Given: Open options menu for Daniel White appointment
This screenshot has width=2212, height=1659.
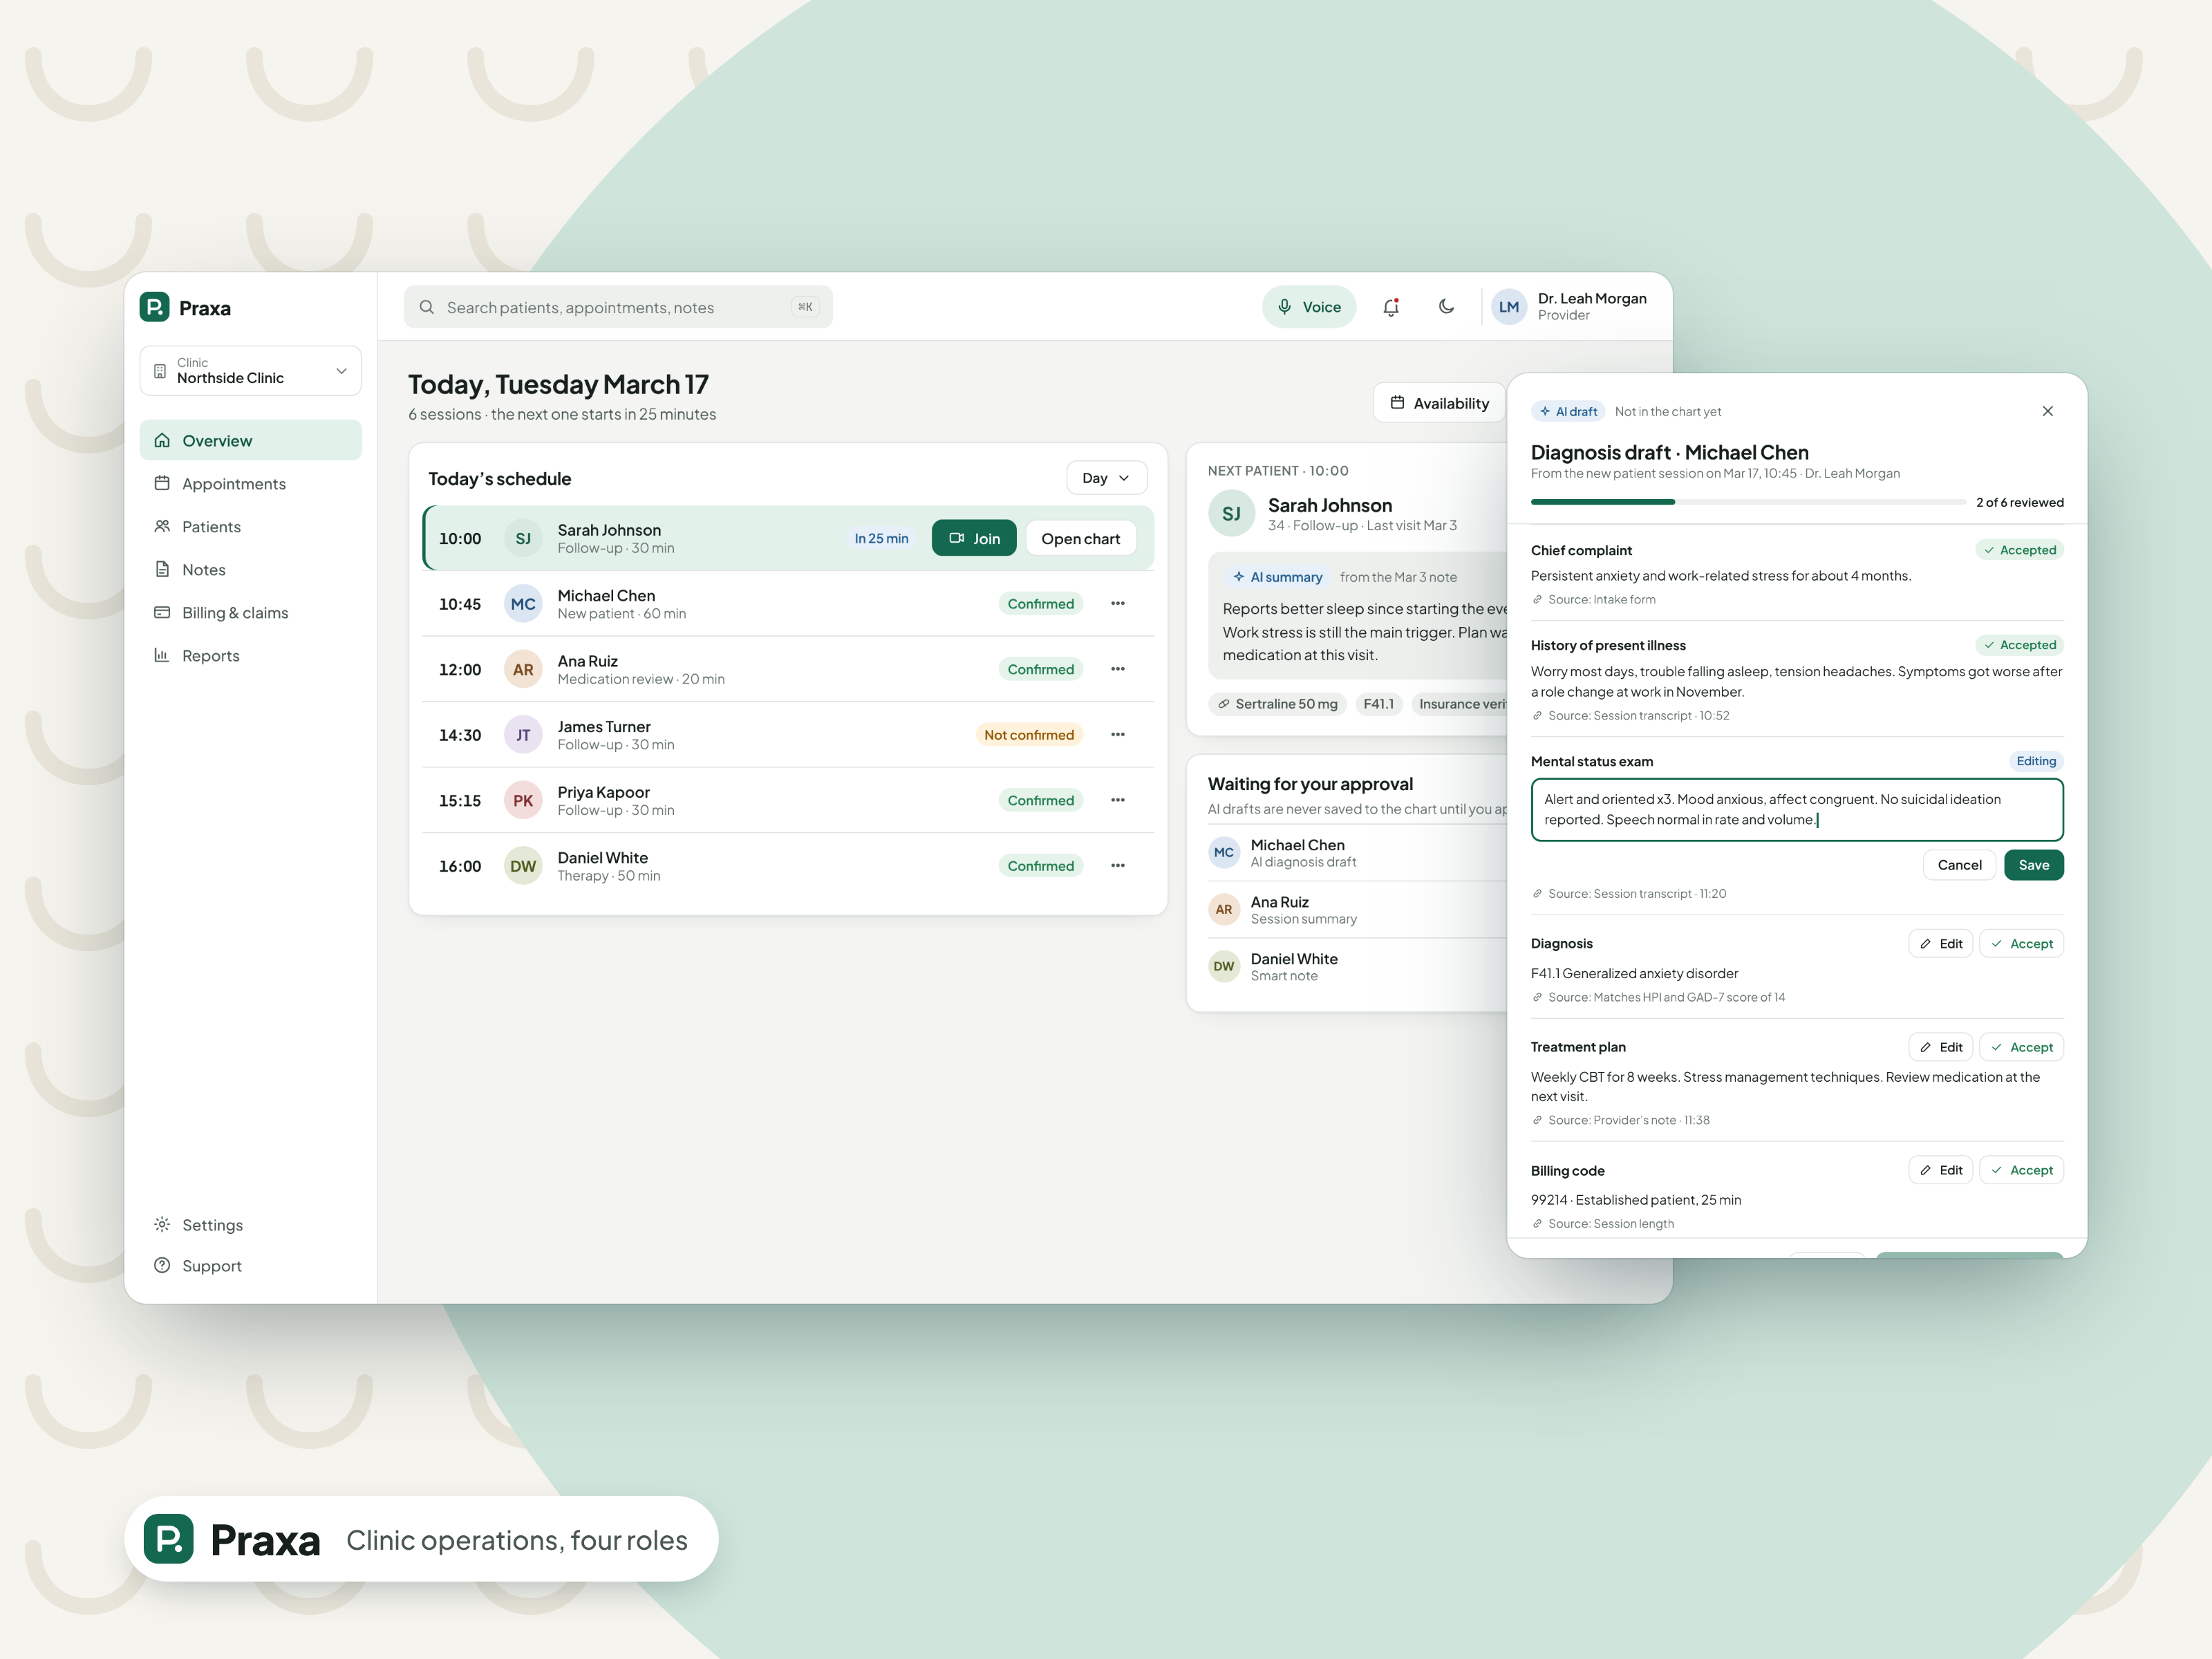Looking at the screenshot, I should pos(1118,865).
